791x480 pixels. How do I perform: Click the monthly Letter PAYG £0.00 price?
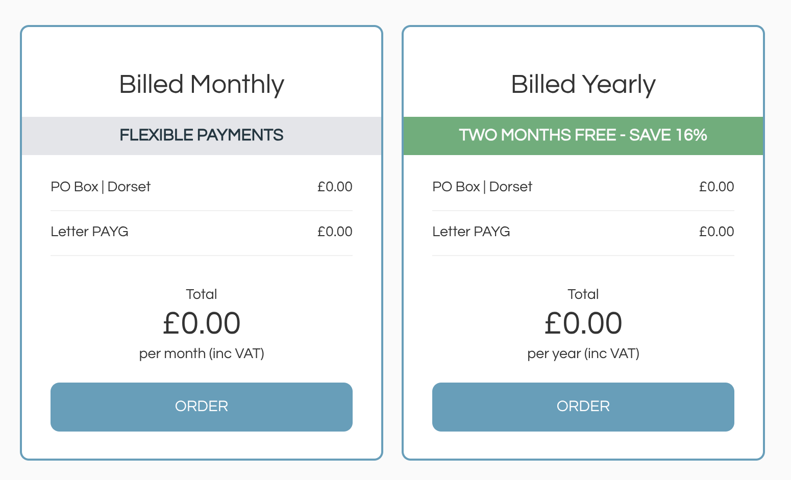pyautogui.click(x=335, y=232)
